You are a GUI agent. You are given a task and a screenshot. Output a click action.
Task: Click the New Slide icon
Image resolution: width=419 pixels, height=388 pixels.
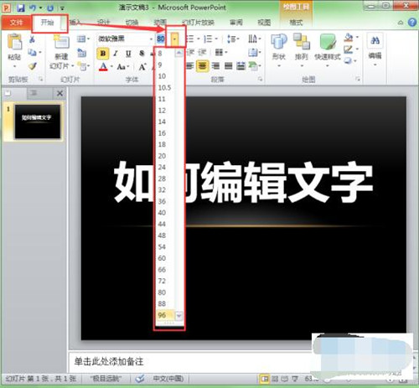coord(61,43)
